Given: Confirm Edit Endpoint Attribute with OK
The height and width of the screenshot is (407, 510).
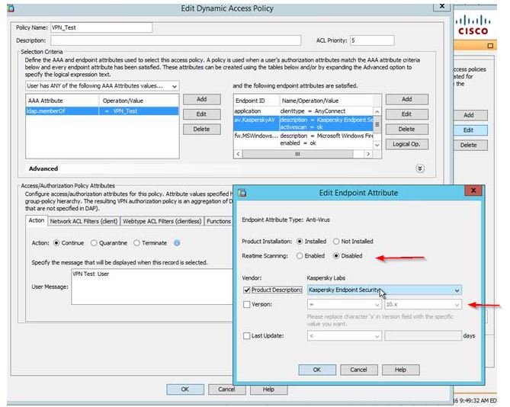Looking at the screenshot, I should (317, 370).
